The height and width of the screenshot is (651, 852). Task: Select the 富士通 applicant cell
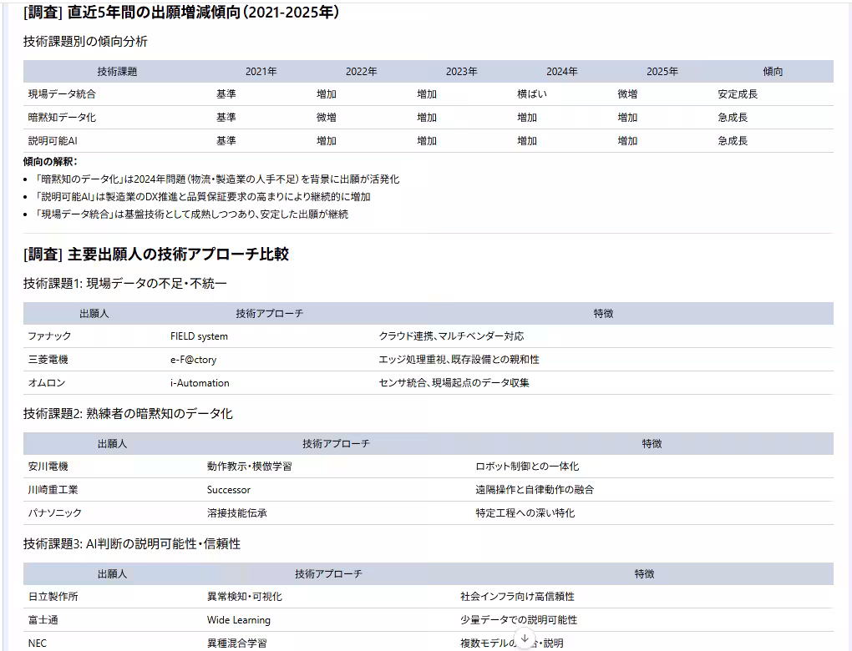43,620
